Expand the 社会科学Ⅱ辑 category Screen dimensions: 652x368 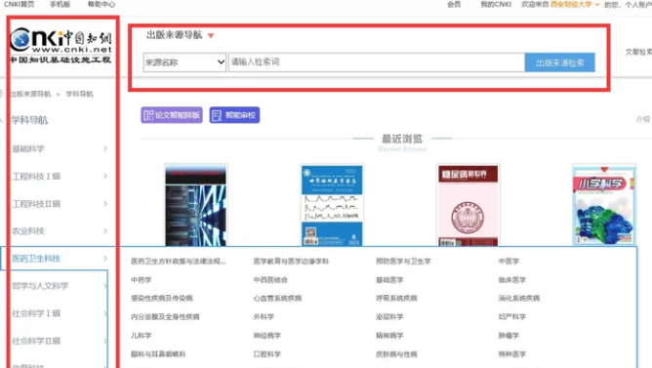(60, 341)
